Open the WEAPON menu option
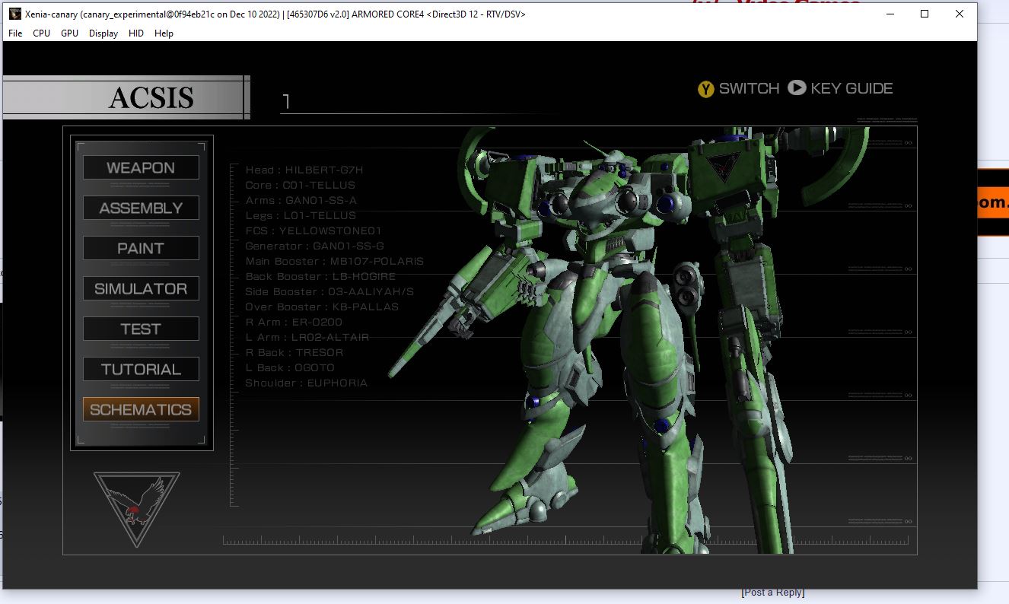 pos(141,168)
